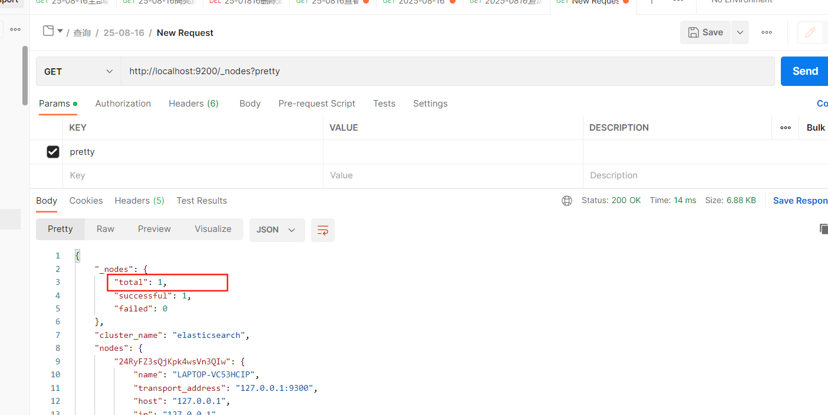Show the response Body tab
This screenshot has width=828, height=415.
47,201
